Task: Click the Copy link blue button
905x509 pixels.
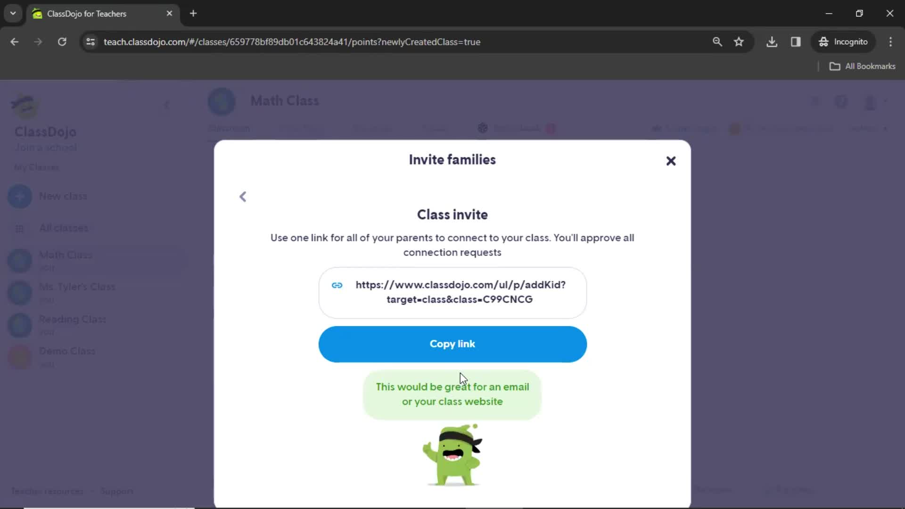Action: coord(452,344)
